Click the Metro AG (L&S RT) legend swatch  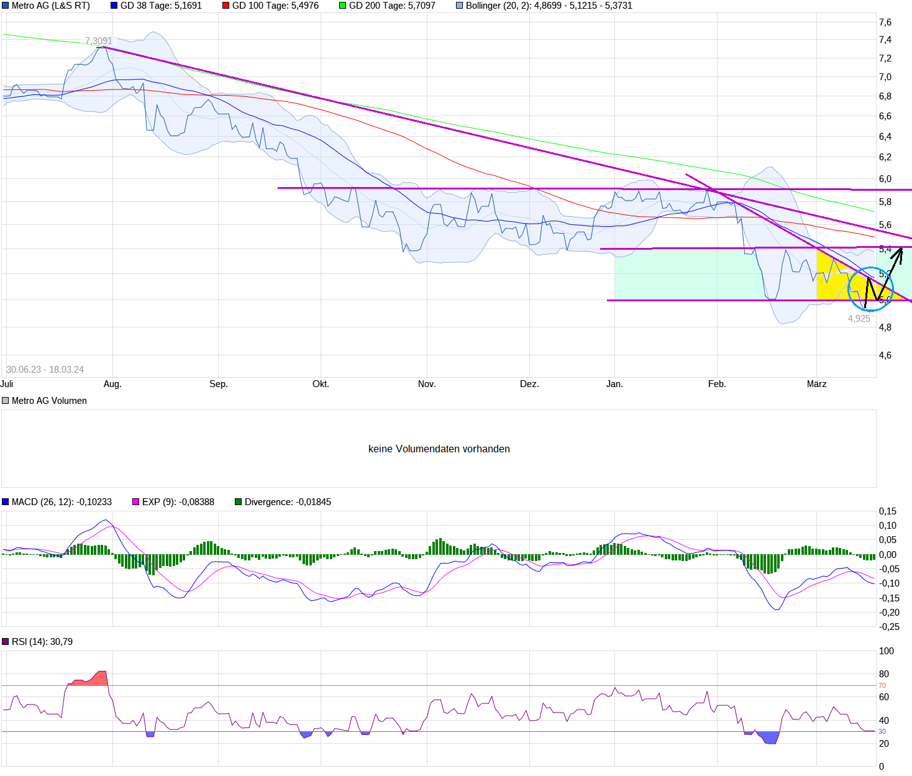[6, 6]
